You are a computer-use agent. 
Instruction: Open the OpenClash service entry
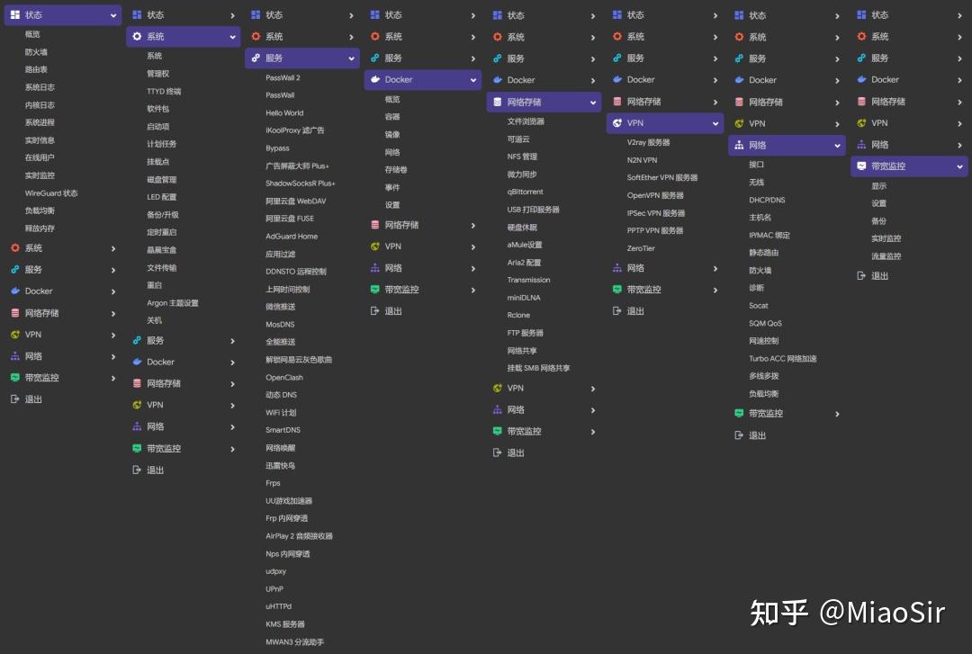(x=283, y=377)
